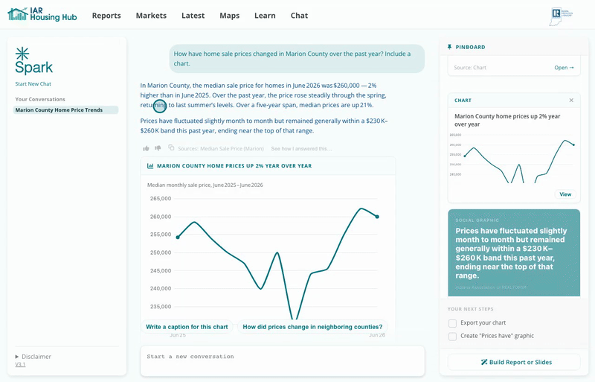Screen dimensions: 595x382
Task: Click the thumbs up icon under the answer
Action: 146,148
